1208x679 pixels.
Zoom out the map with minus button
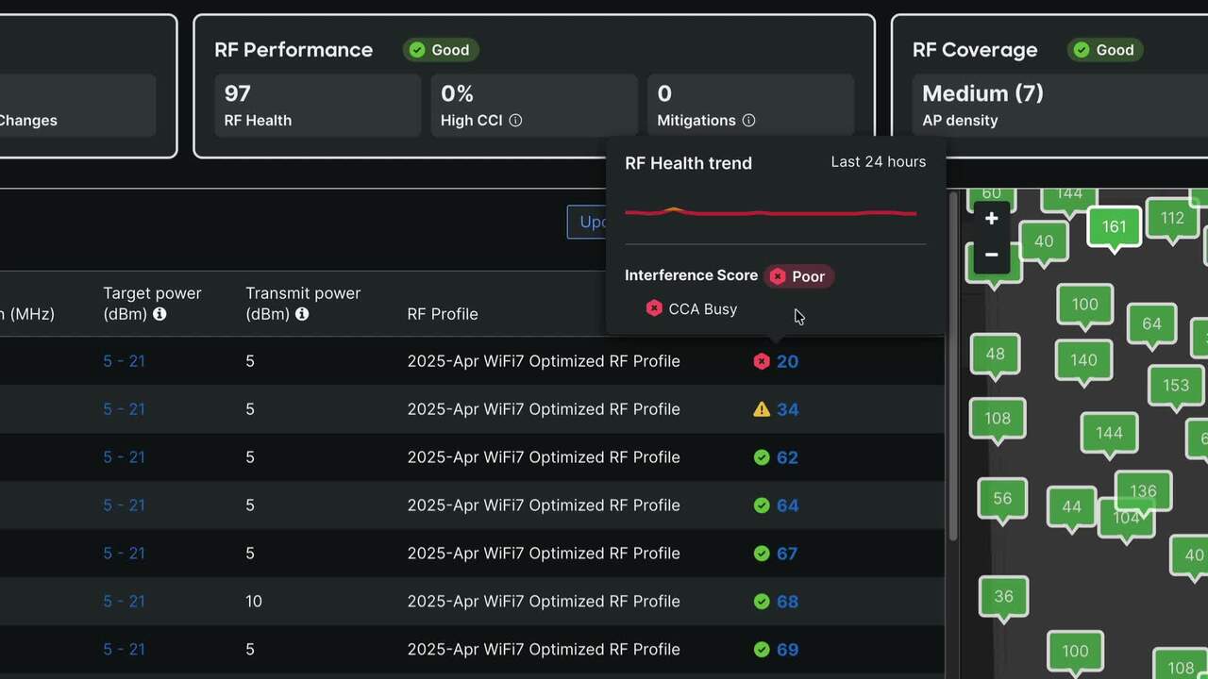click(991, 255)
